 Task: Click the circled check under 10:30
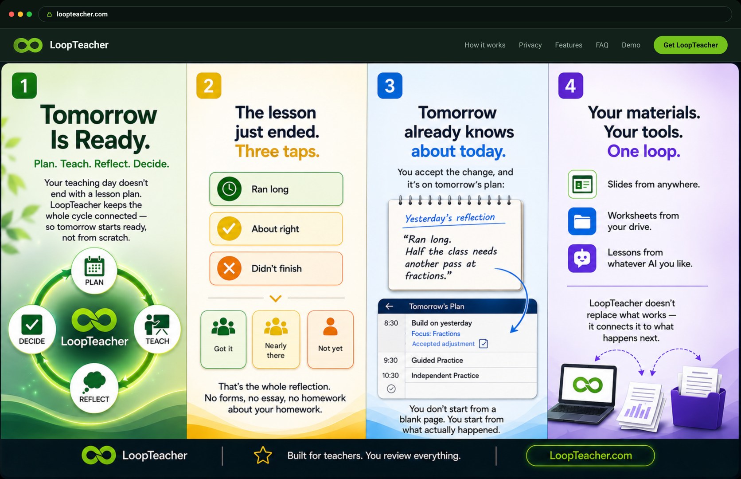[x=391, y=389]
